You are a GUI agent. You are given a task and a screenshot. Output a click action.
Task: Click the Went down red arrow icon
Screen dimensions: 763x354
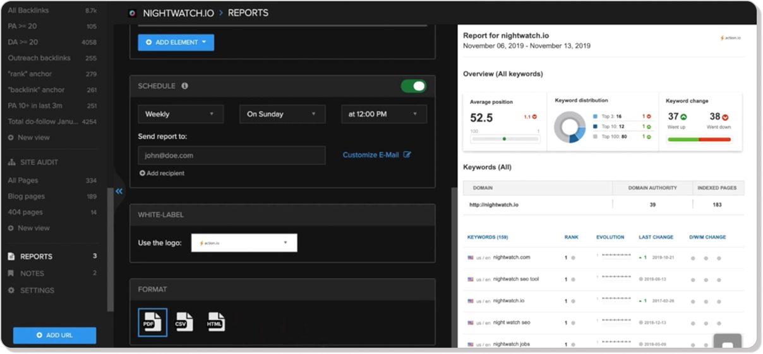724,117
